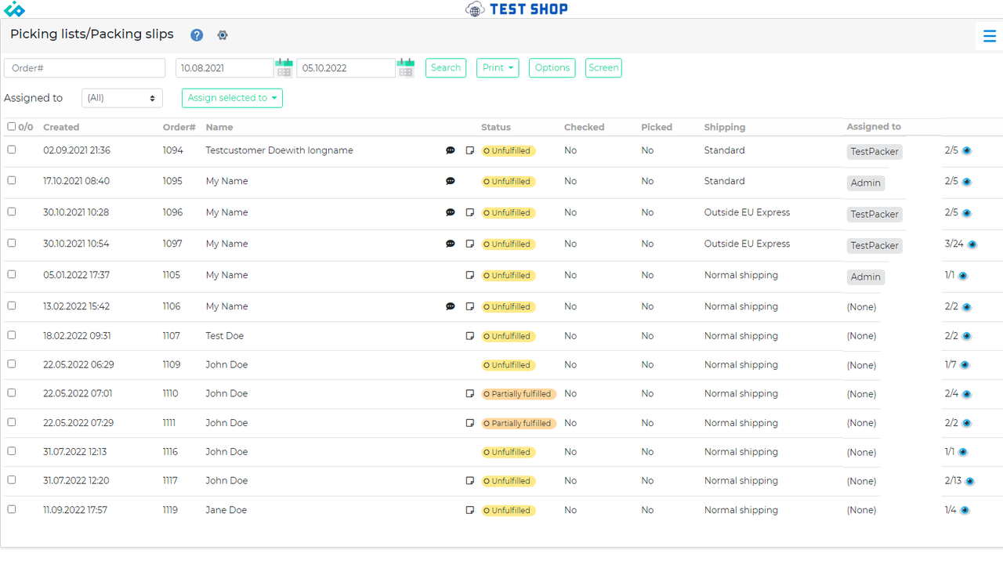Click the calendar icon for the start date

[x=284, y=67]
